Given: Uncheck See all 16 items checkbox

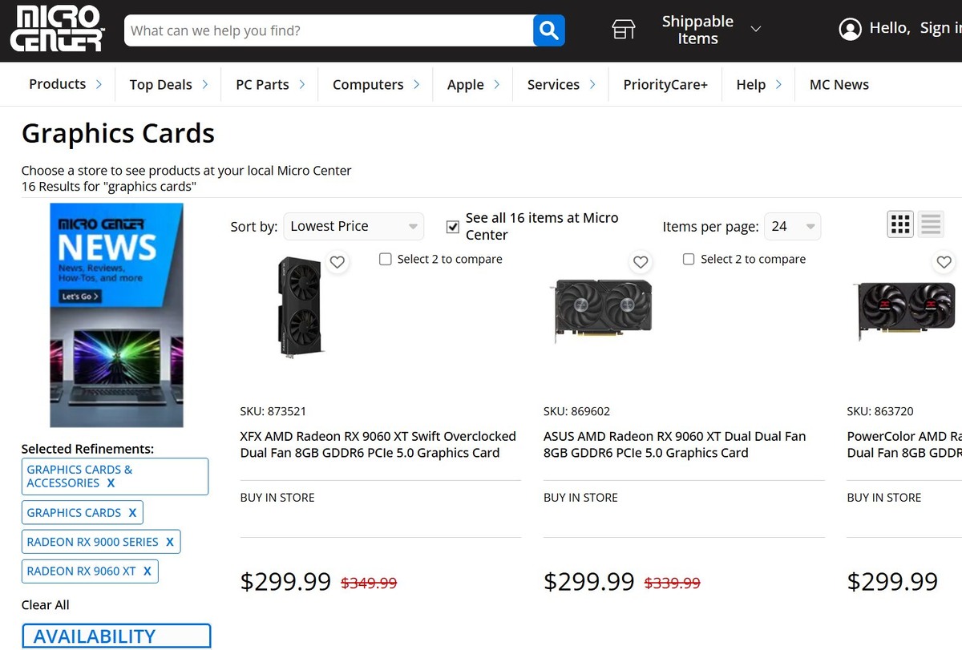Looking at the screenshot, I should [x=453, y=227].
